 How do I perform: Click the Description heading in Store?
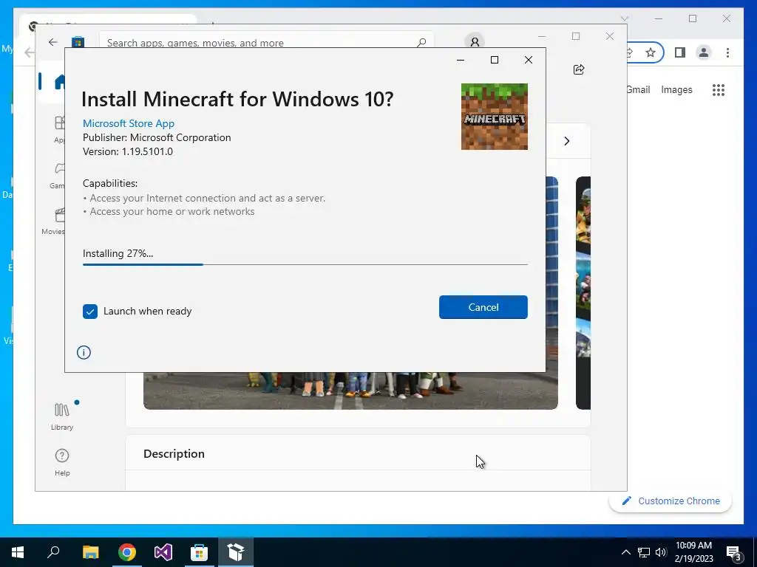tap(174, 454)
